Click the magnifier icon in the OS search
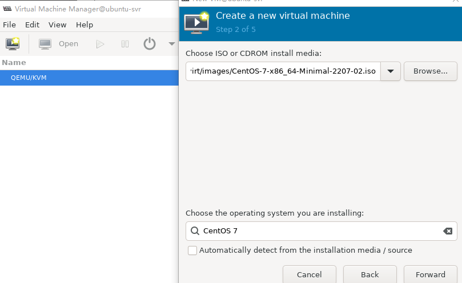This screenshot has width=462, height=283. pyautogui.click(x=195, y=231)
